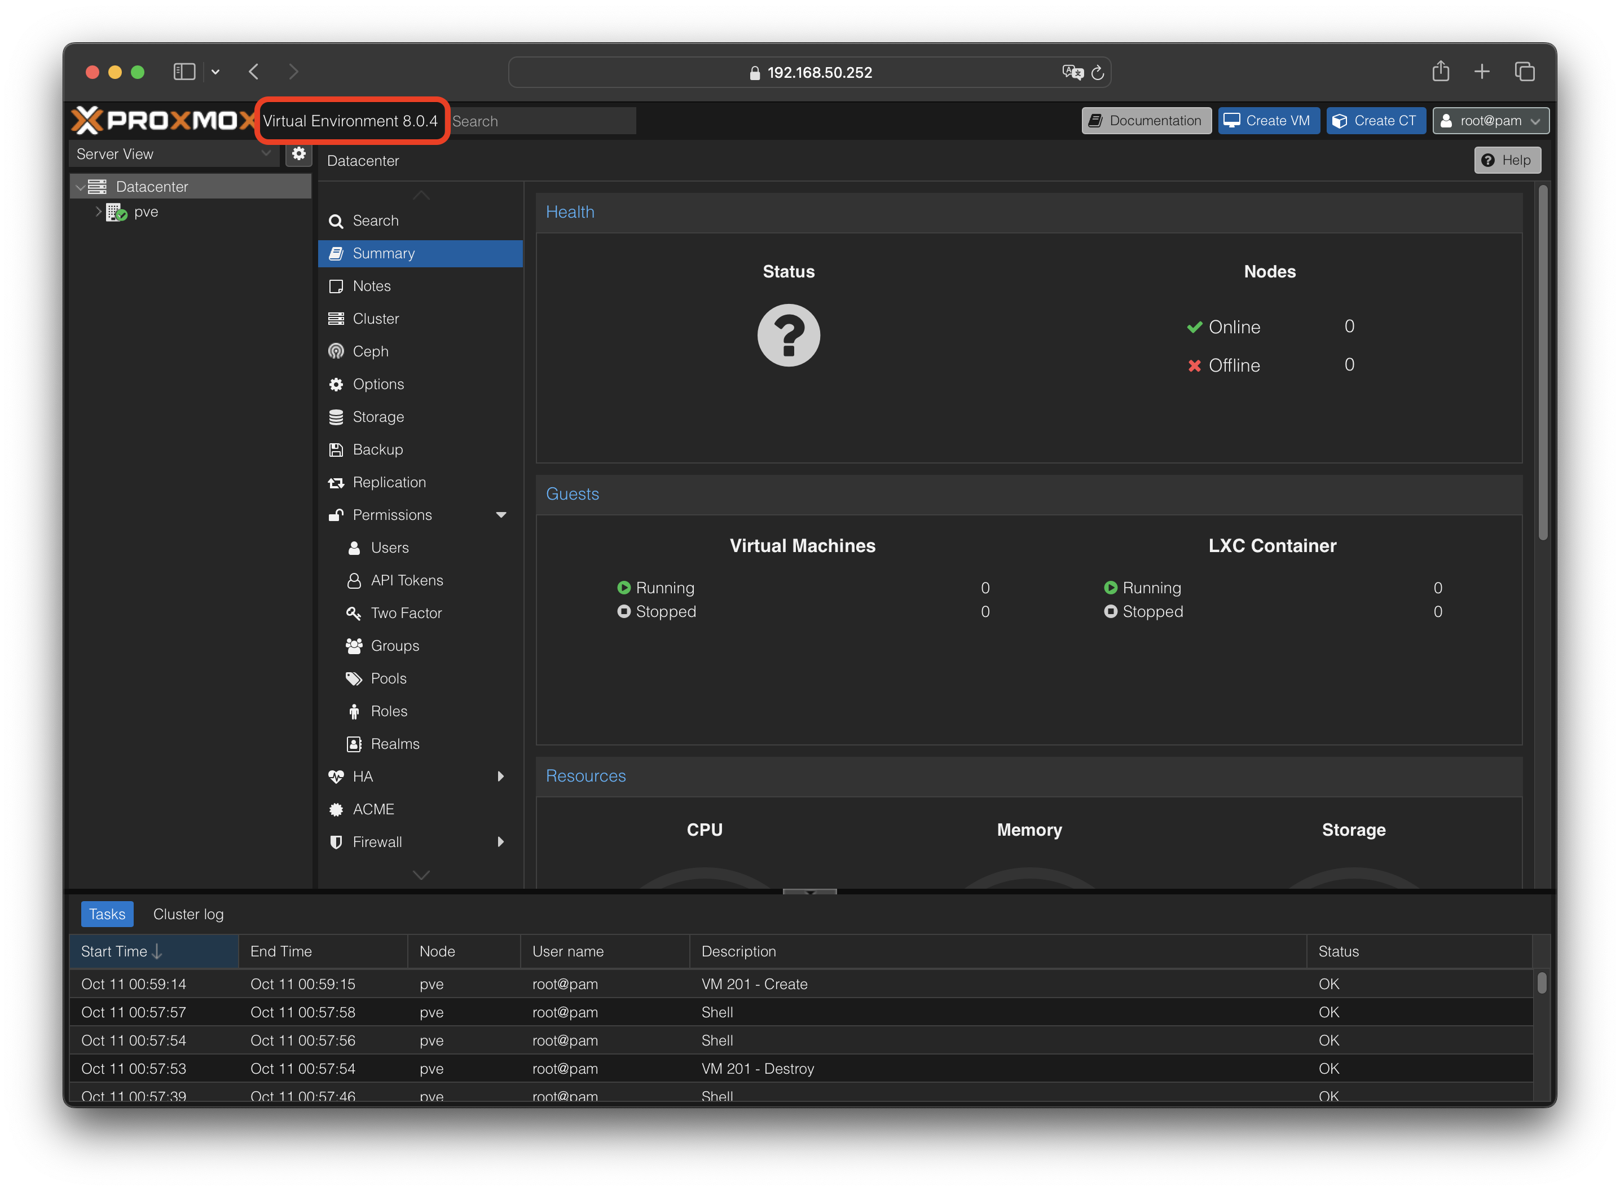Collapse the Datacenter tree node
This screenshot has width=1620, height=1191.
[81, 187]
